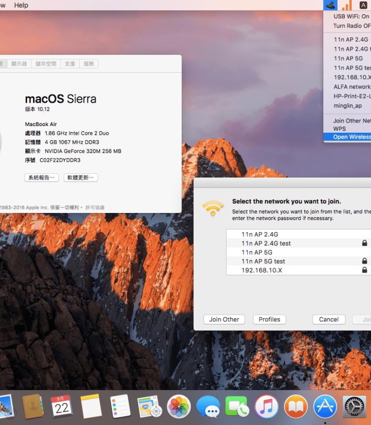Open the Photos app from the Dock
Viewport: 371px width, 425px height.
tap(179, 407)
